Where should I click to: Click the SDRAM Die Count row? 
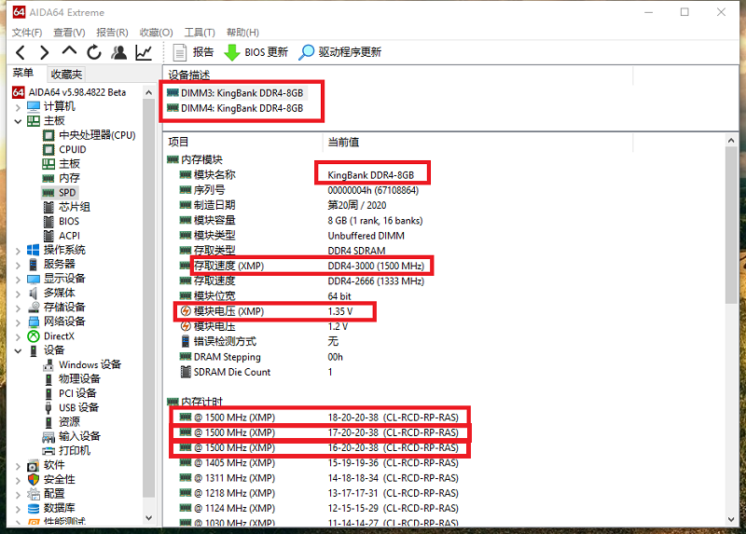(445, 372)
